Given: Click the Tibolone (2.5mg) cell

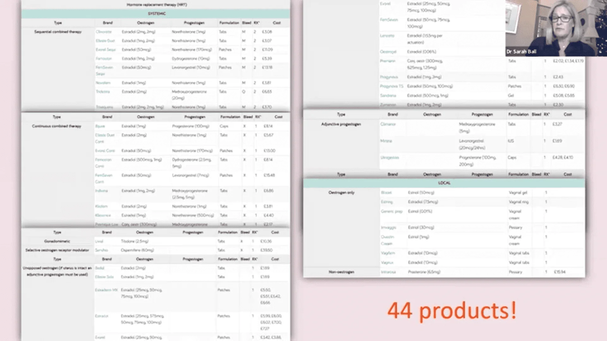Looking at the screenshot, I should click(135, 241).
